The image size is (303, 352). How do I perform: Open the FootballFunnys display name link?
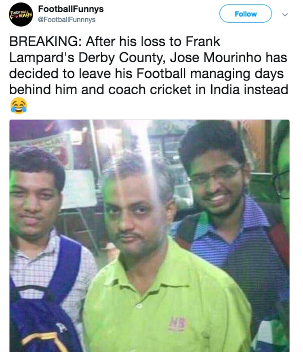pyautogui.click(x=71, y=9)
